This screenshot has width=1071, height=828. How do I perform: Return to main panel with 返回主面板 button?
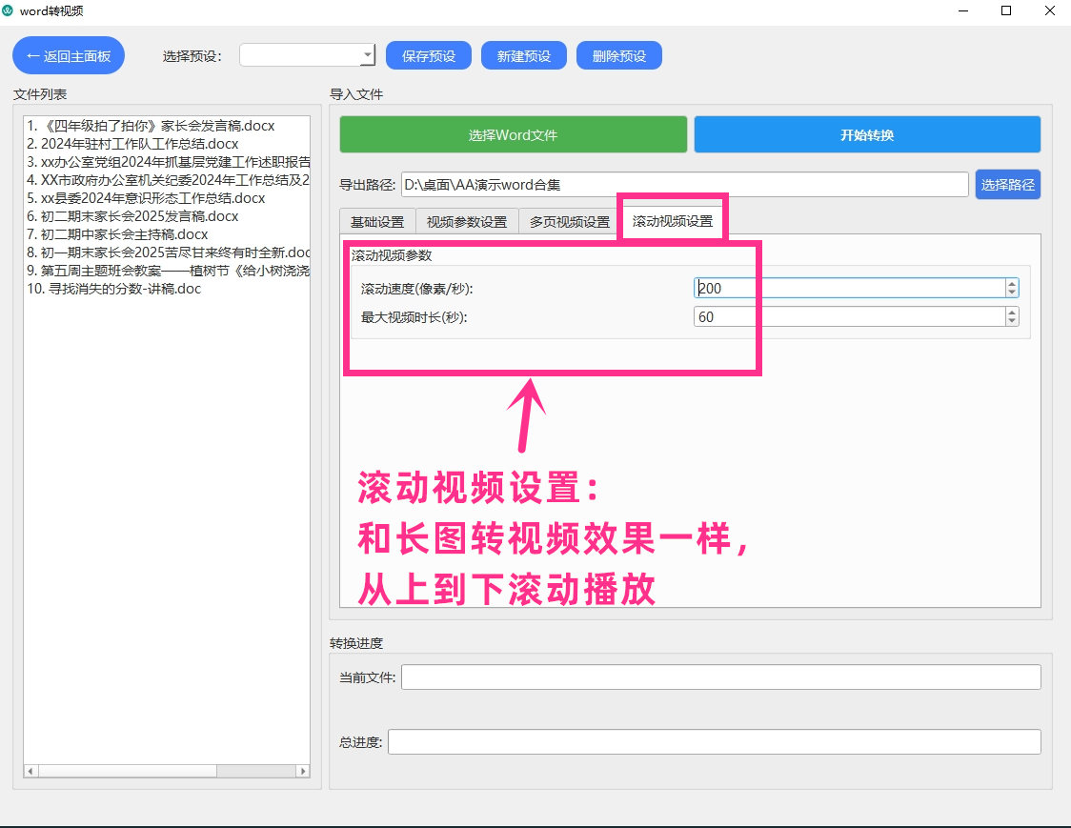(69, 55)
